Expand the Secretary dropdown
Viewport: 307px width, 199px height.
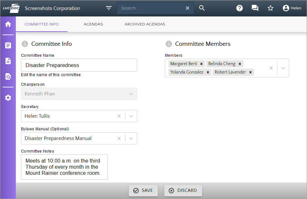click(x=131, y=116)
